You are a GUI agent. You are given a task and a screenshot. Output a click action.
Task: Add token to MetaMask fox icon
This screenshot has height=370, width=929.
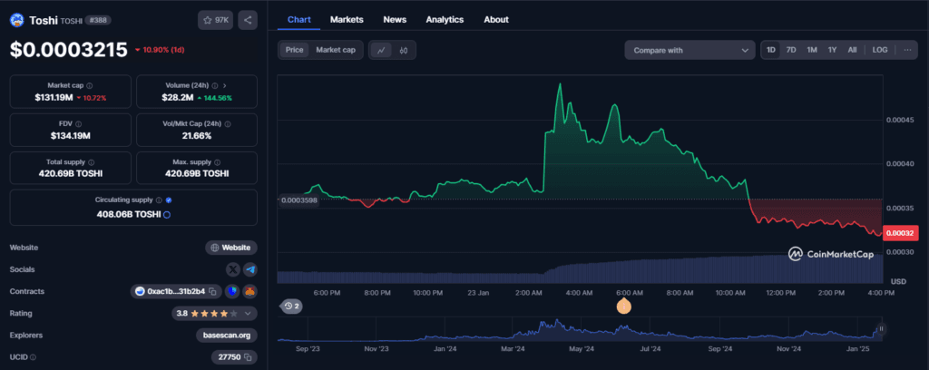(x=250, y=291)
